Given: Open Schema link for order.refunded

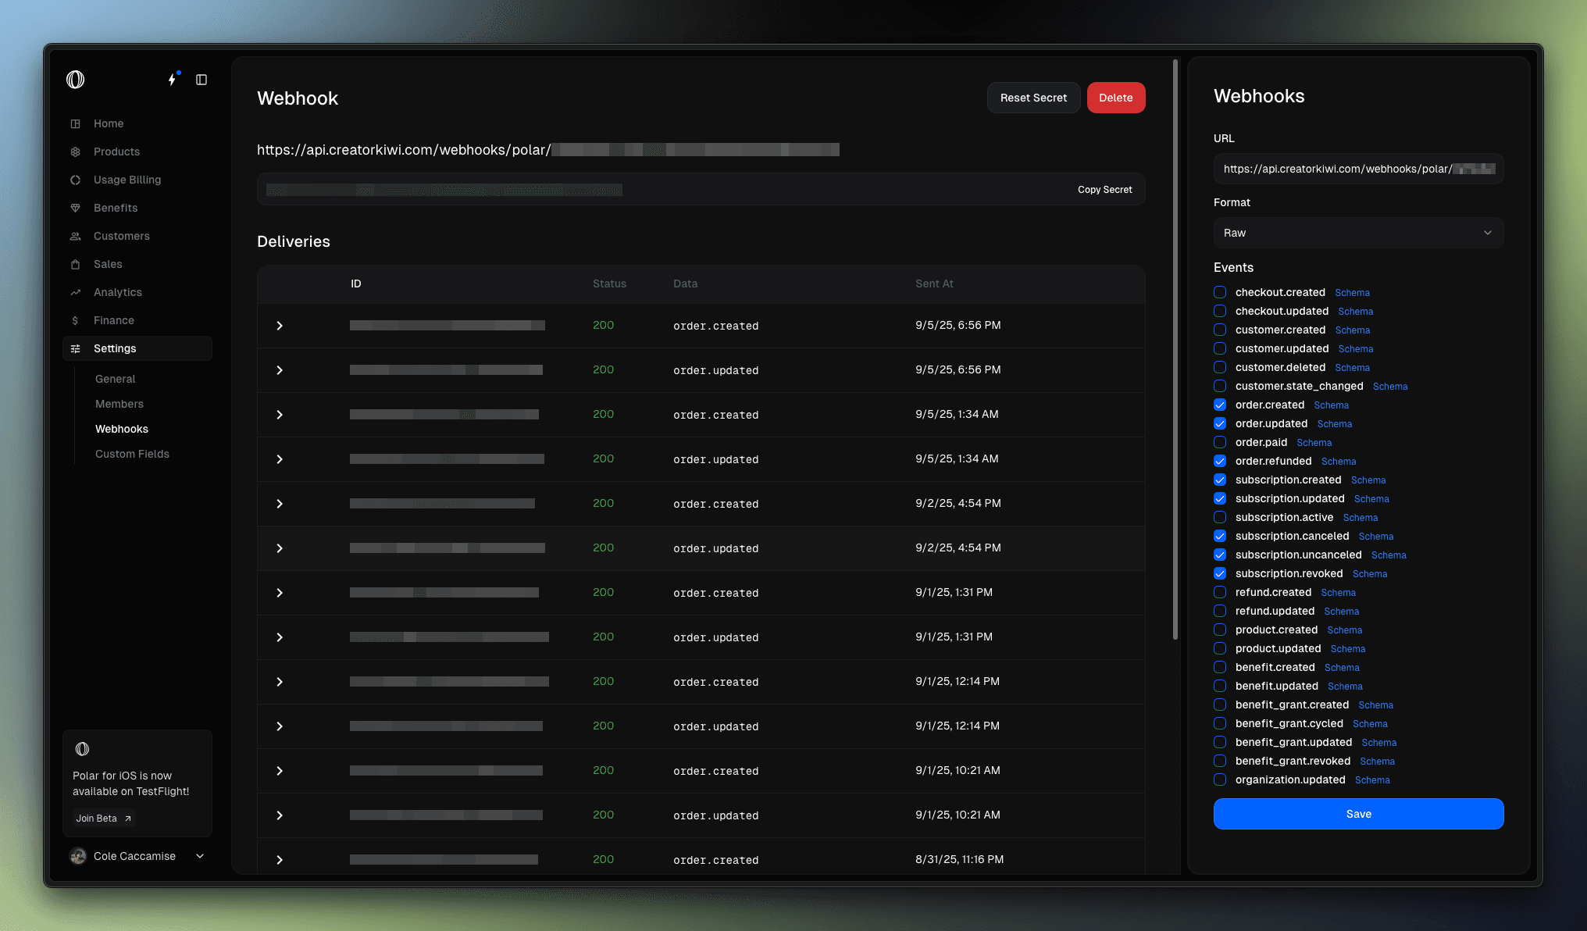Looking at the screenshot, I should coord(1339,462).
